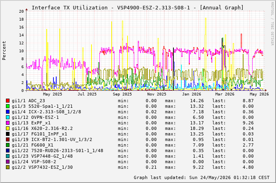276x183 pixels.
Task: Click the magenta gi1/13 ExPF_x1 legend swatch
Action: click(8, 123)
